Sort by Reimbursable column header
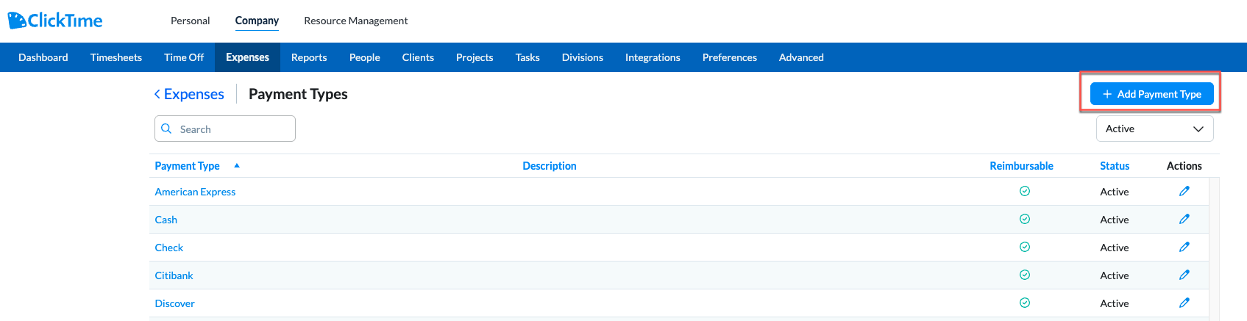1247x321 pixels. 1021,166
